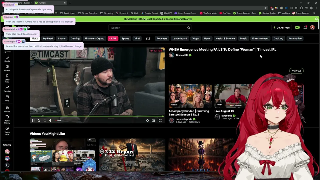
Task: Select the LIVE category tab
Action: [x=113, y=38]
